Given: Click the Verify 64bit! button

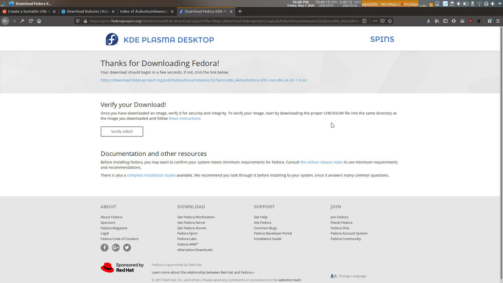Looking at the screenshot, I should point(122,131).
